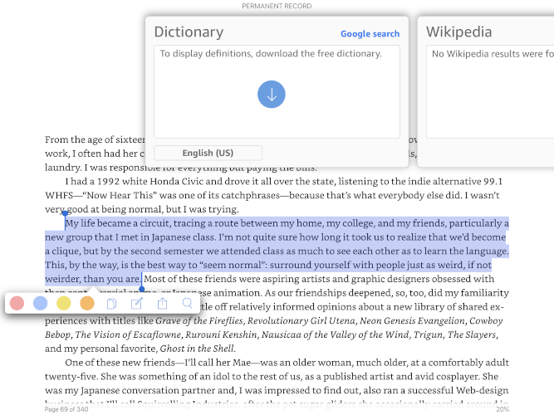Screen dimensions: 554x415
Task: Tap the selection end handle
Action: tap(142, 289)
